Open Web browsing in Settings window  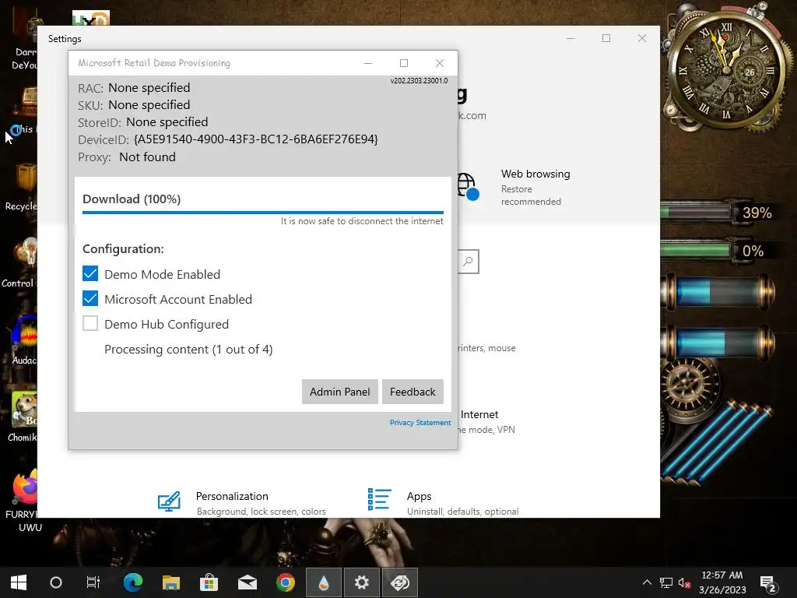(514, 187)
